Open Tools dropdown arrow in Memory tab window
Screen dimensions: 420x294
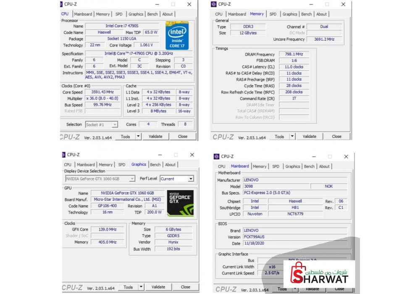[x=292, y=136]
